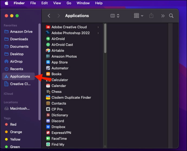This screenshot has height=151, width=187.
Task: Select the ExpressVPN app icon
Action: [48, 133]
